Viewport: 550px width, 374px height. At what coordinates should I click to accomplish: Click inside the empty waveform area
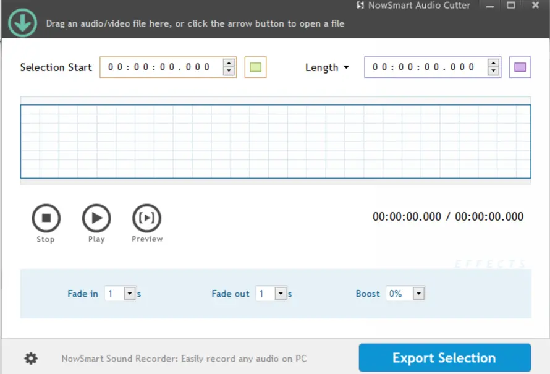point(275,141)
